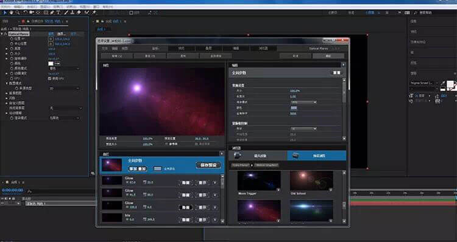Viewport: 457px width, 242px height.
Task: Collapse the 配置模式 group
Action: [7, 83]
